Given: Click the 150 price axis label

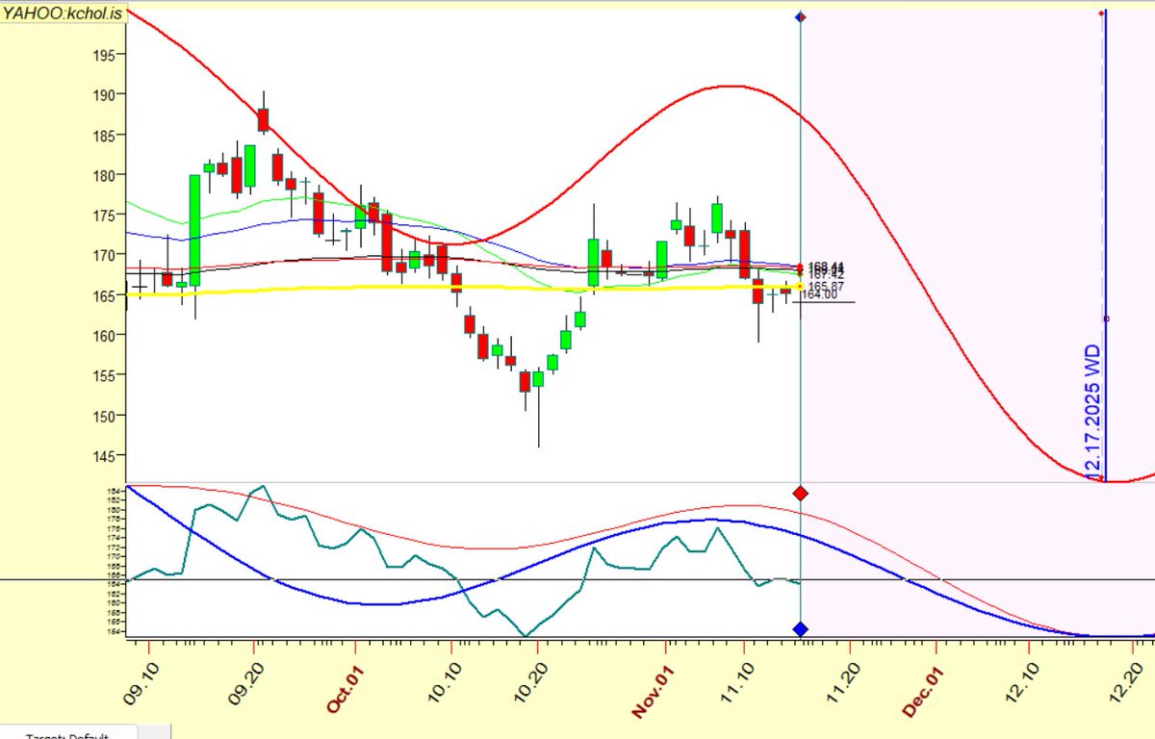Looking at the screenshot, I should [x=106, y=416].
